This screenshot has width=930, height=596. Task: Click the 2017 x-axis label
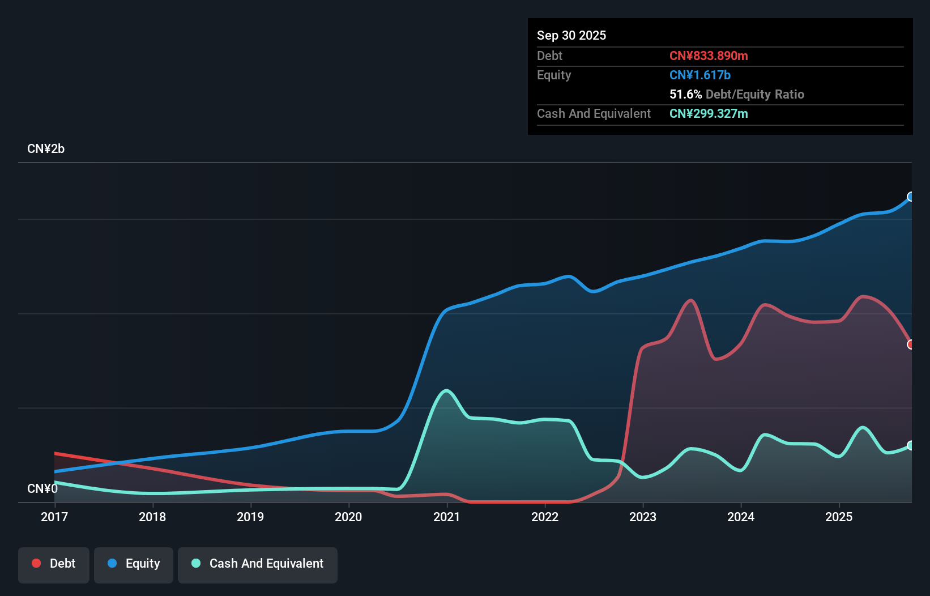54,517
